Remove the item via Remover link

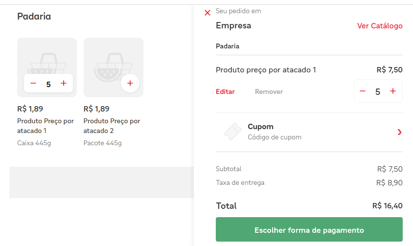(x=269, y=91)
